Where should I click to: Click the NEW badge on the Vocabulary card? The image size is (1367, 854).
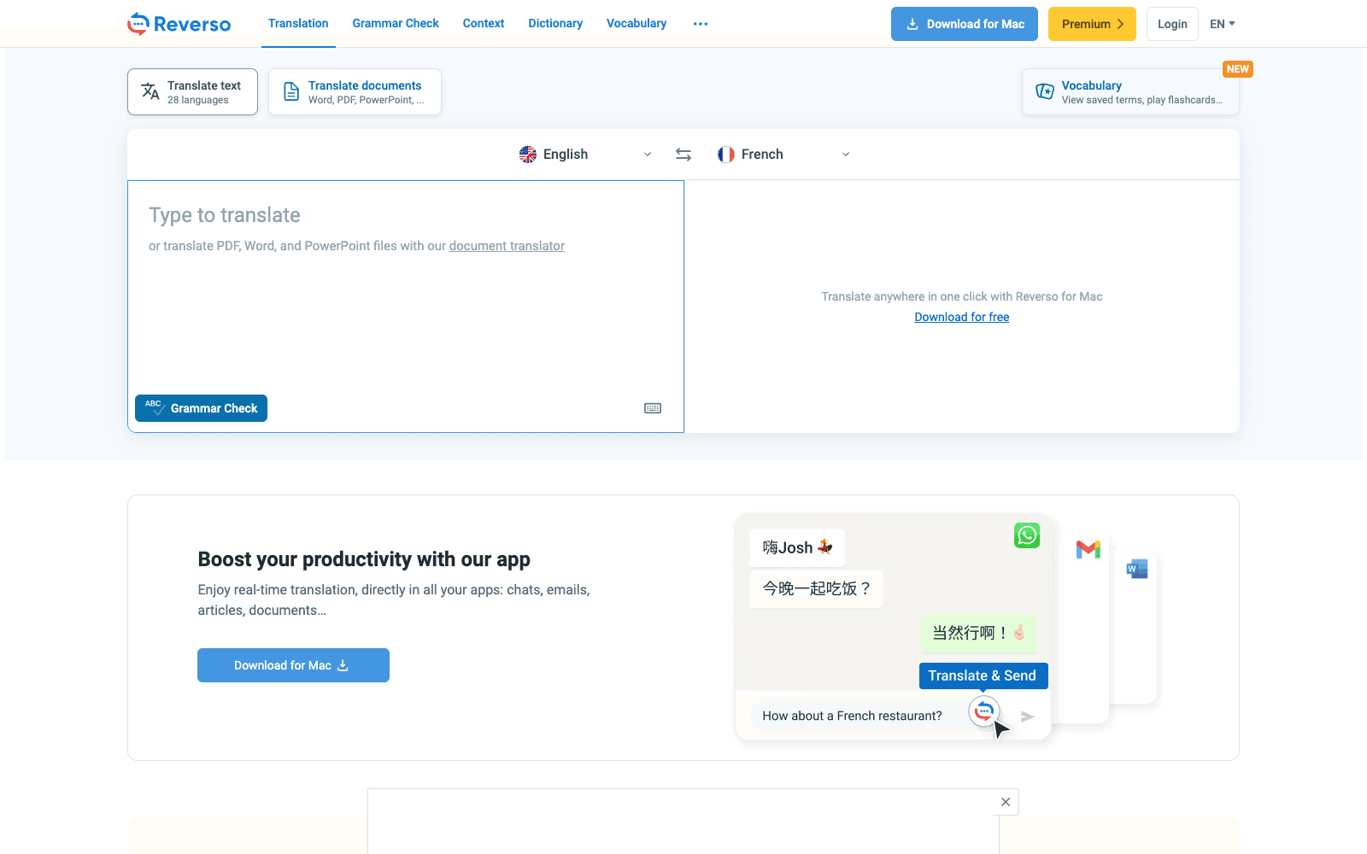click(1237, 69)
